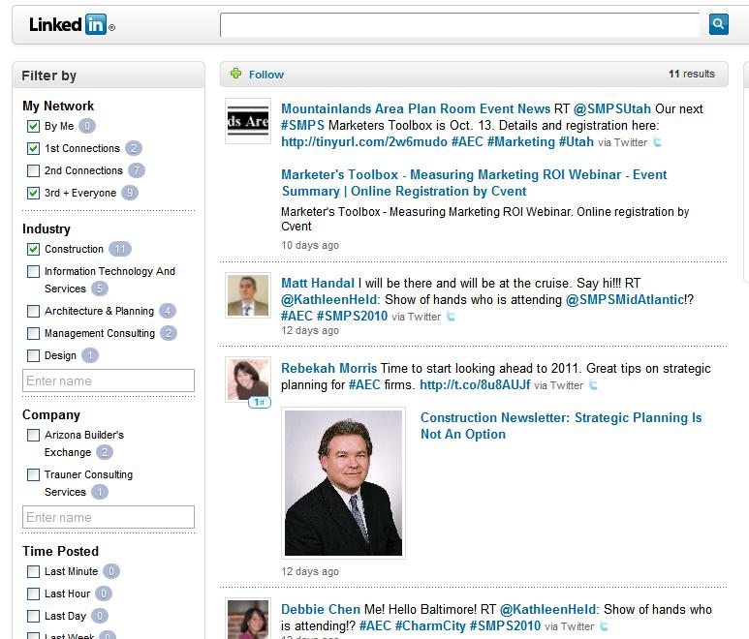749x639 pixels.
Task: Check Trauner Consulting Services company filter
Action: coord(34,474)
